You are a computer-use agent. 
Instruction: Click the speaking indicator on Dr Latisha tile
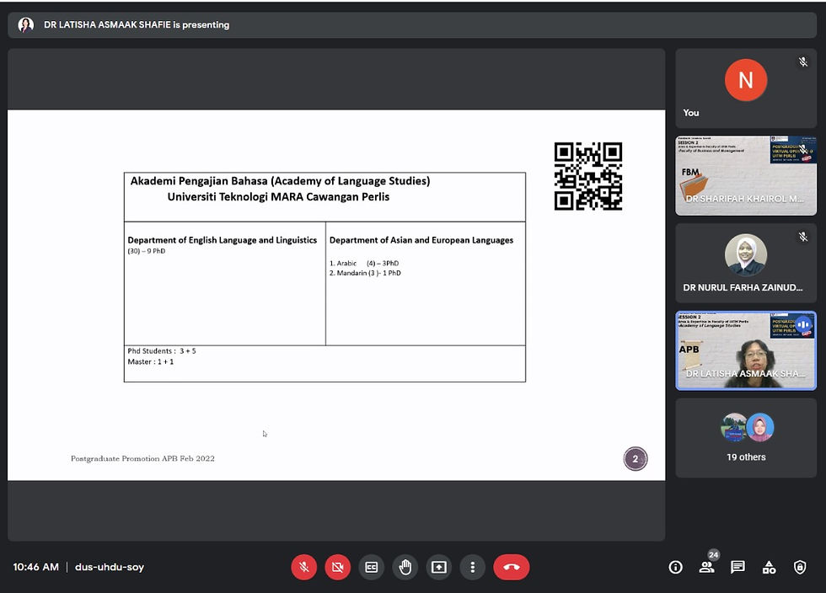803,325
